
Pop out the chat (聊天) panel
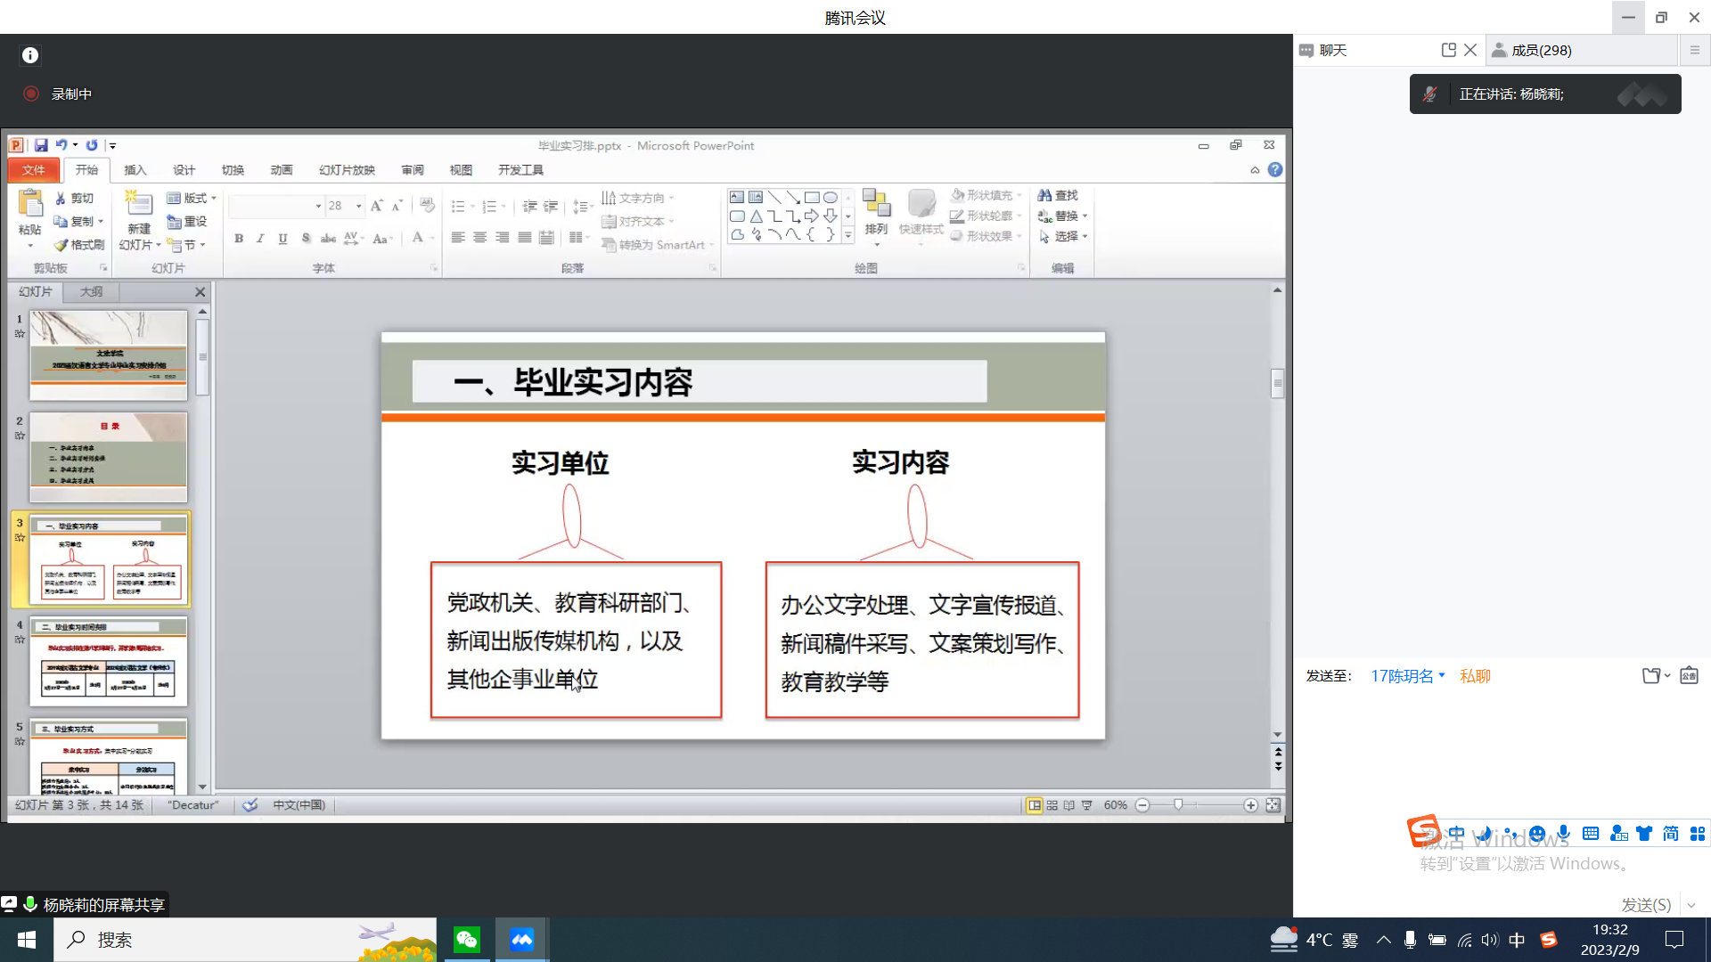(1448, 50)
